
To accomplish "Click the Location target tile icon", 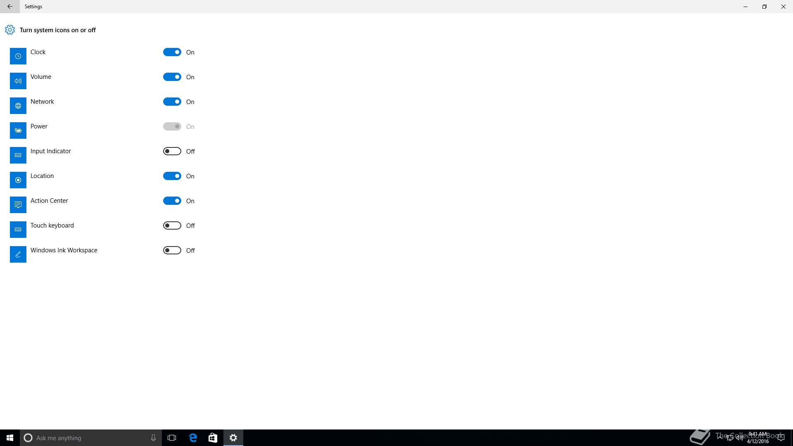I will [x=18, y=180].
